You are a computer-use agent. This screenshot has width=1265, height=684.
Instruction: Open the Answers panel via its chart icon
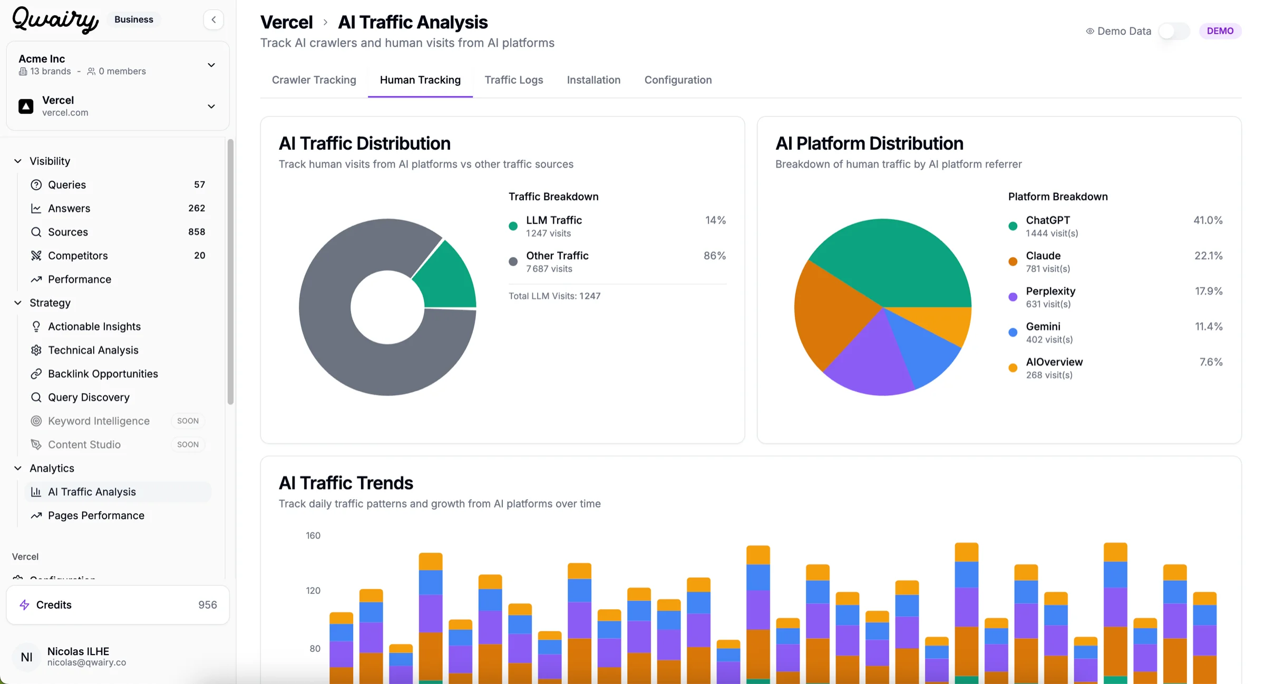(36, 208)
